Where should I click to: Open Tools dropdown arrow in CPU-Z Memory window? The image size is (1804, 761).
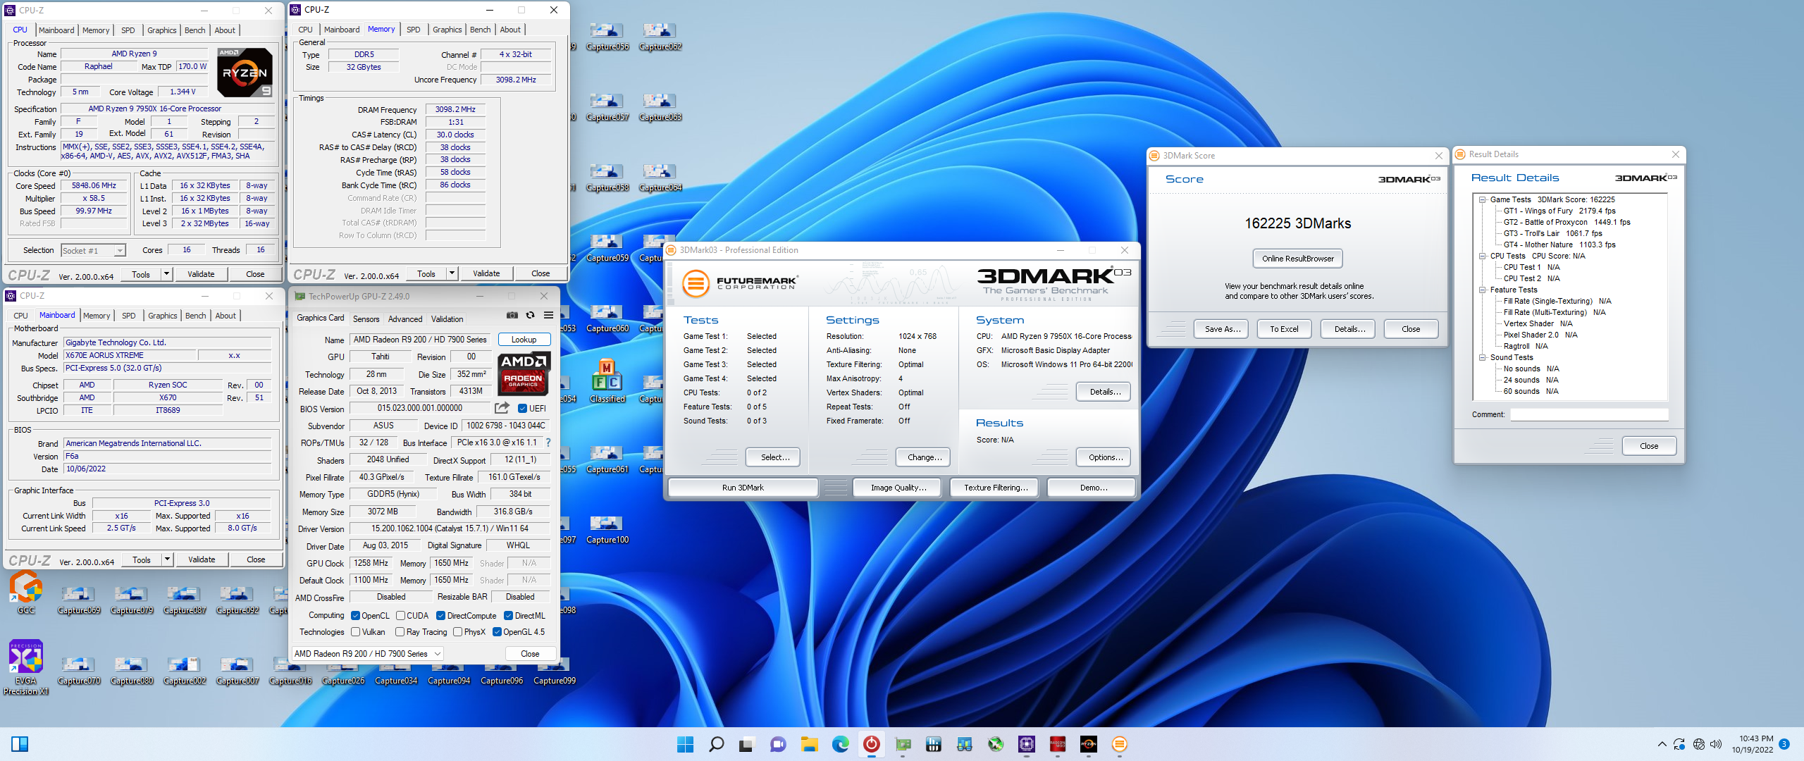pos(452,273)
